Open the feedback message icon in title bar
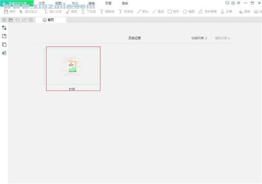The width and height of the screenshot is (262, 184). point(227,3)
